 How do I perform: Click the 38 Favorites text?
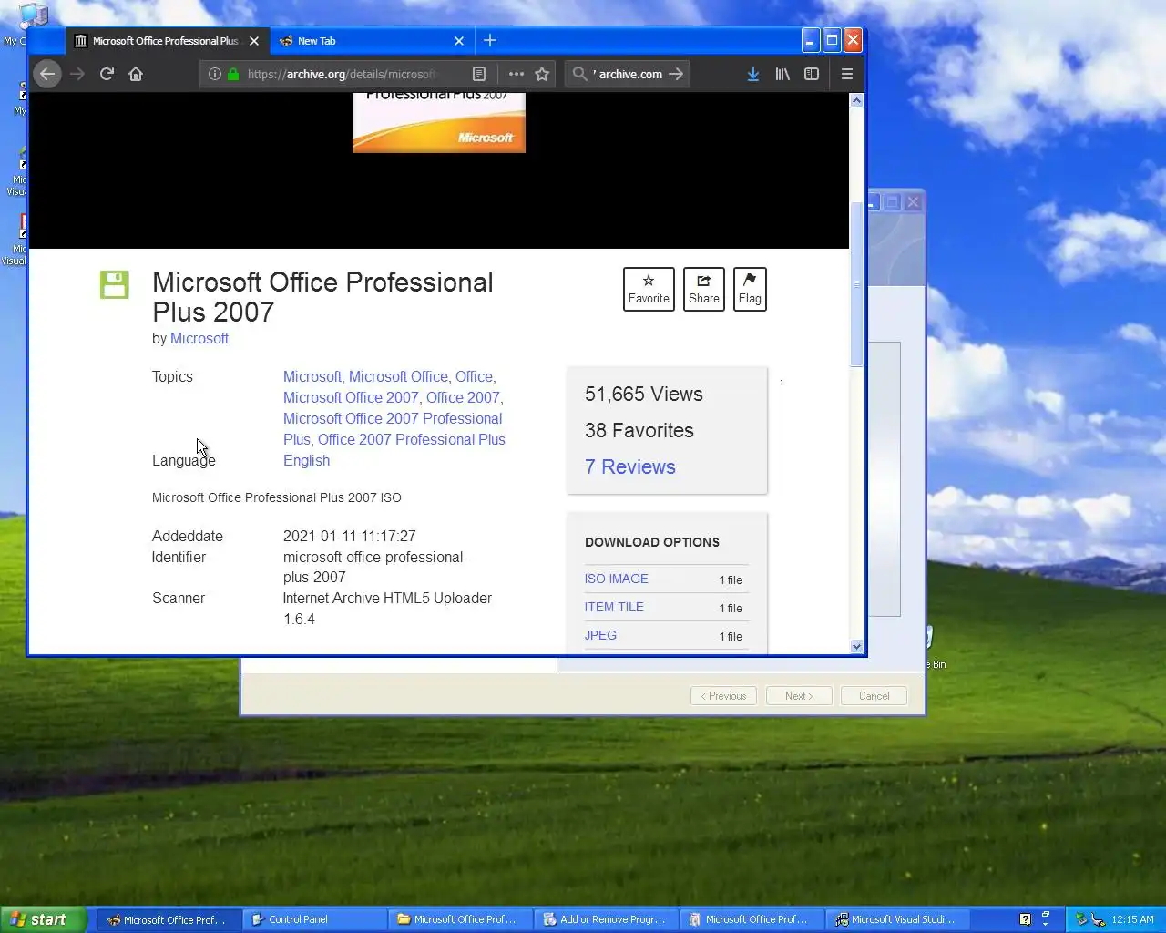639,430
